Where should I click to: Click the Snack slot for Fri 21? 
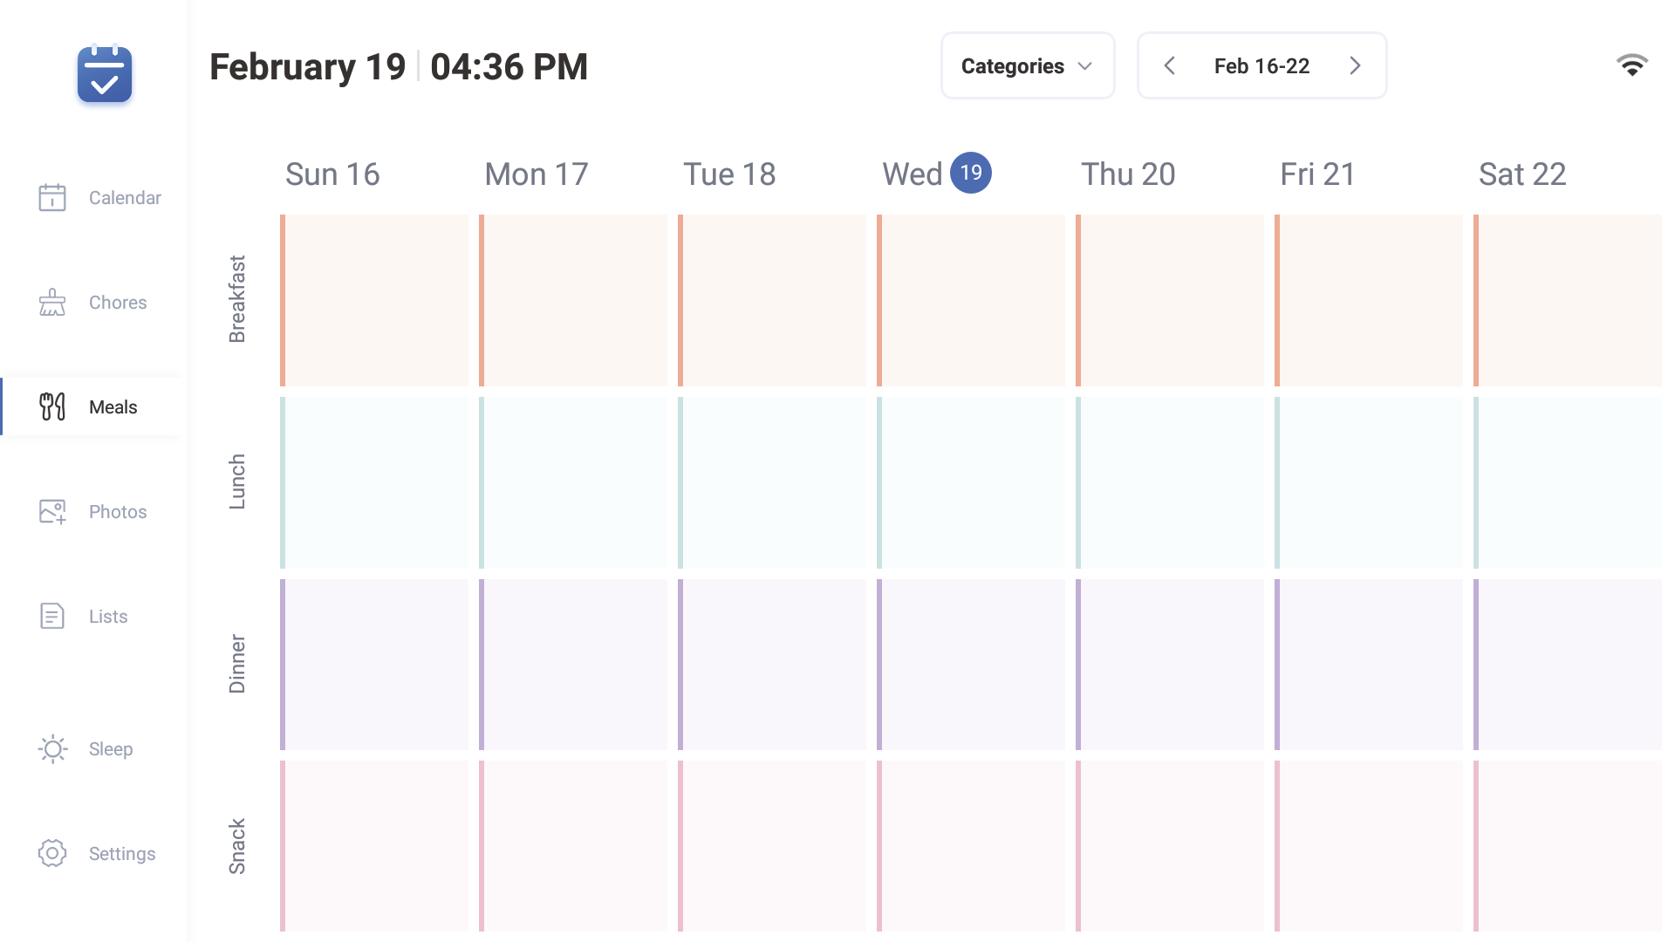(x=1369, y=845)
